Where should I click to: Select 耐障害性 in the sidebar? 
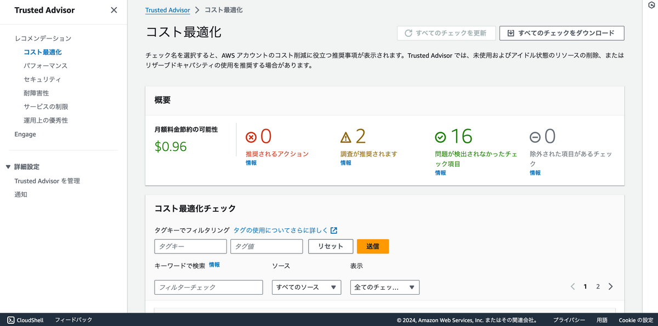(36, 93)
